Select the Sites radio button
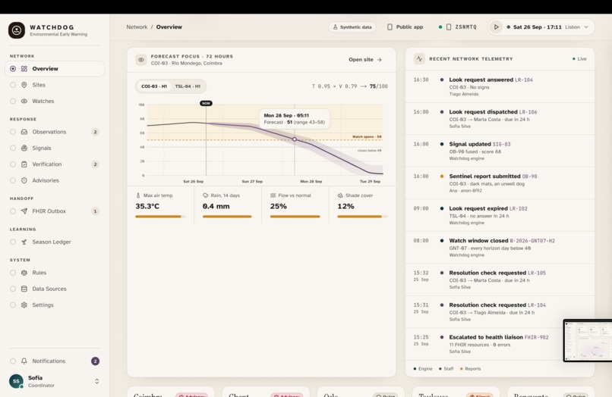The height and width of the screenshot is (397, 612). pyautogui.click(x=13, y=85)
